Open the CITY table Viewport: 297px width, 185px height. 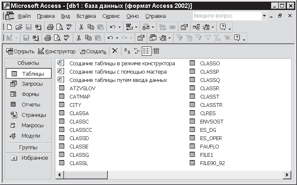tap(75, 105)
